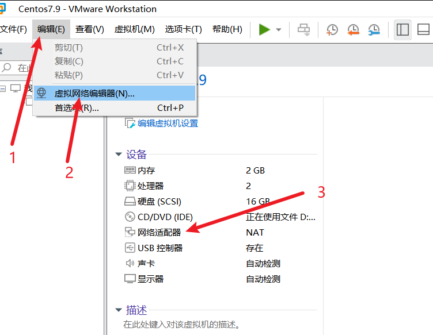The height and width of the screenshot is (335, 433).
Task: Toggle the thumbnail bar view icon
Action: pyautogui.click(x=423, y=29)
